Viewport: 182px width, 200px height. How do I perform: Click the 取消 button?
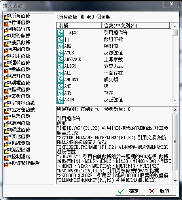coord(161,191)
